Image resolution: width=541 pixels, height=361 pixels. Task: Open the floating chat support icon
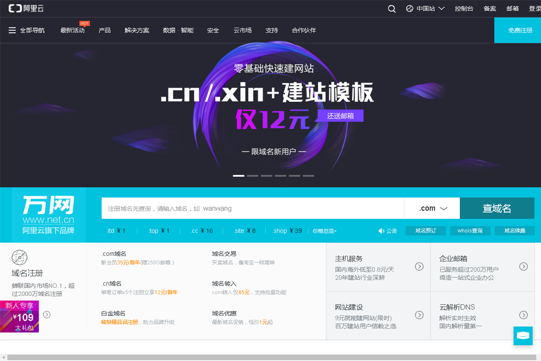pyautogui.click(x=523, y=335)
